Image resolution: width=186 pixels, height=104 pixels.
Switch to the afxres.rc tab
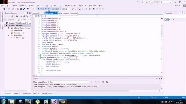tap(36, 13)
